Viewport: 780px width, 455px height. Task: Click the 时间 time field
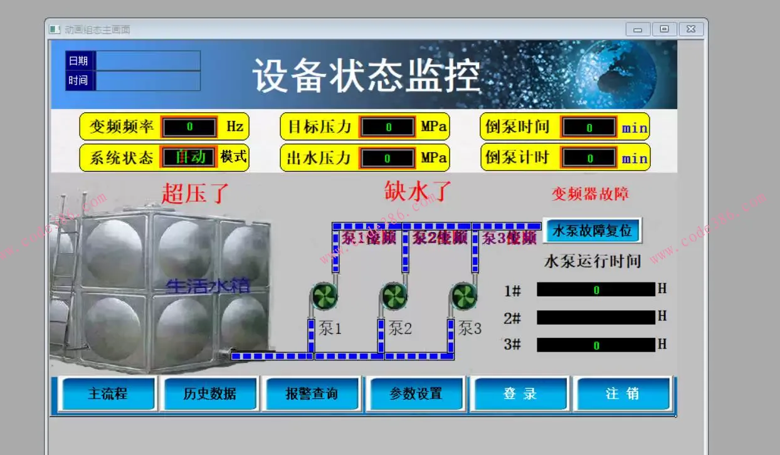(148, 81)
